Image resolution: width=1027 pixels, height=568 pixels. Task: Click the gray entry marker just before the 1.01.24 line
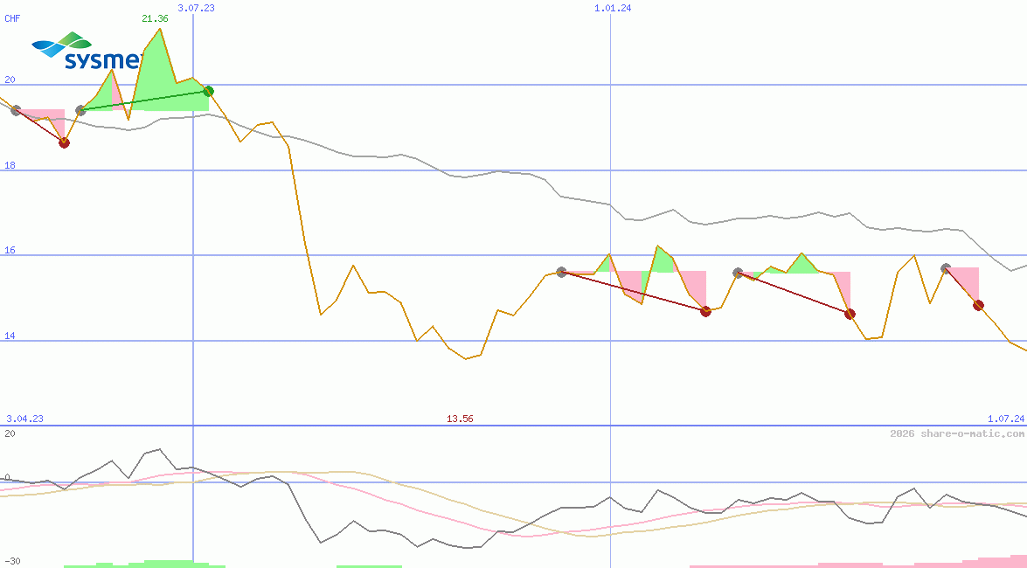[561, 273]
